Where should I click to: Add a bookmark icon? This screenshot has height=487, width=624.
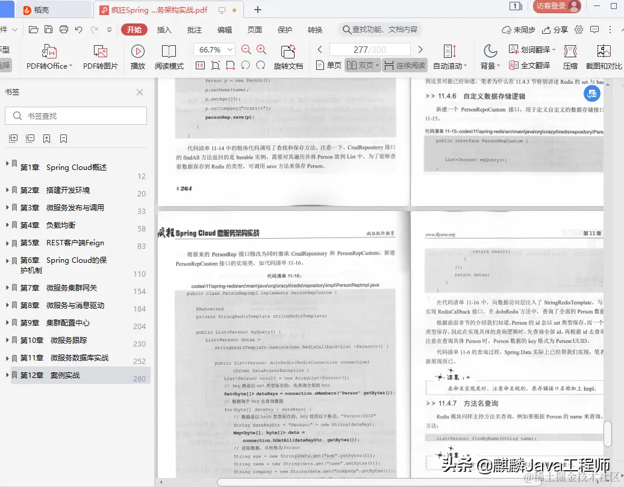46,138
